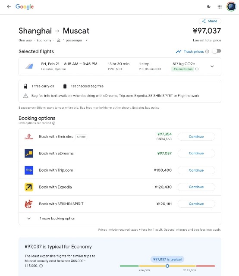Continue booking with Expedia
The width and height of the screenshot is (239, 276).
pyautogui.click(x=196, y=187)
